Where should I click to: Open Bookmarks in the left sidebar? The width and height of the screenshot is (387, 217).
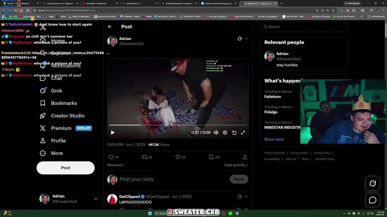pos(58,103)
